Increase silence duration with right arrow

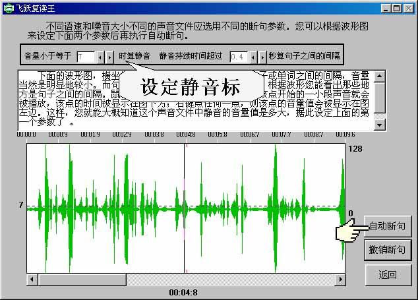tap(262, 57)
